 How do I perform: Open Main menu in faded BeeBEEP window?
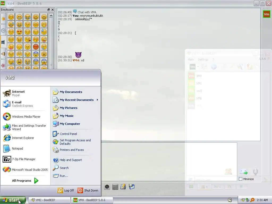(191, 59)
